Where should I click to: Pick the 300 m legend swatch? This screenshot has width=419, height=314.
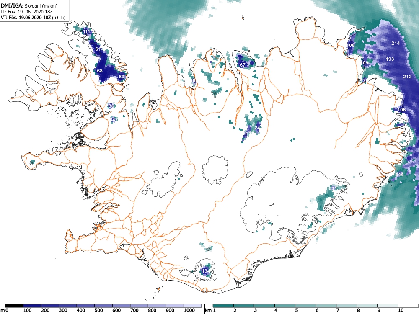point(68,306)
